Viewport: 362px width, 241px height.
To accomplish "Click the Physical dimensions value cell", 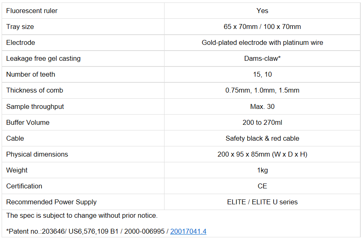I will [x=262, y=154].
